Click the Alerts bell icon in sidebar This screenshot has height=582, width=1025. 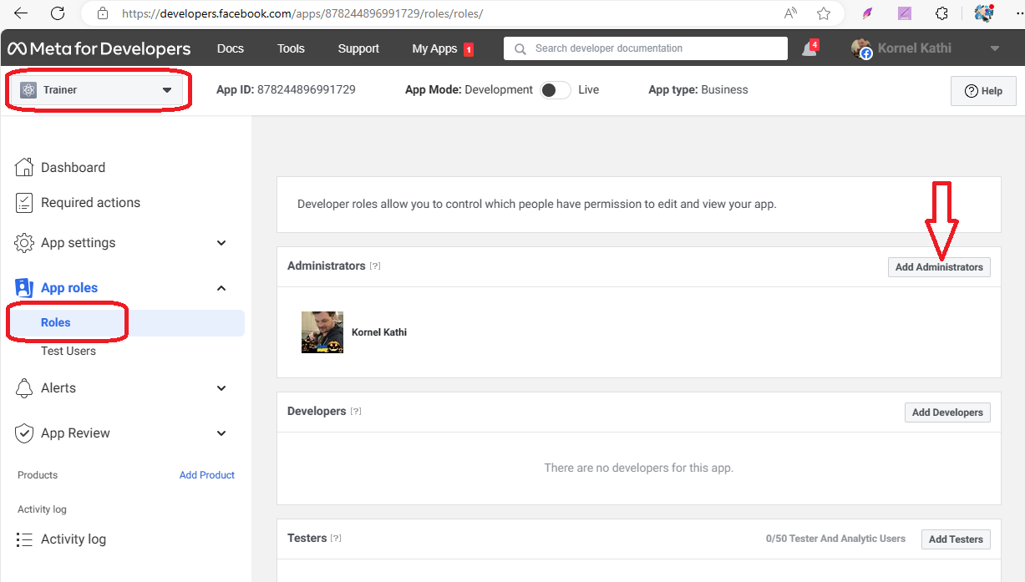(25, 388)
